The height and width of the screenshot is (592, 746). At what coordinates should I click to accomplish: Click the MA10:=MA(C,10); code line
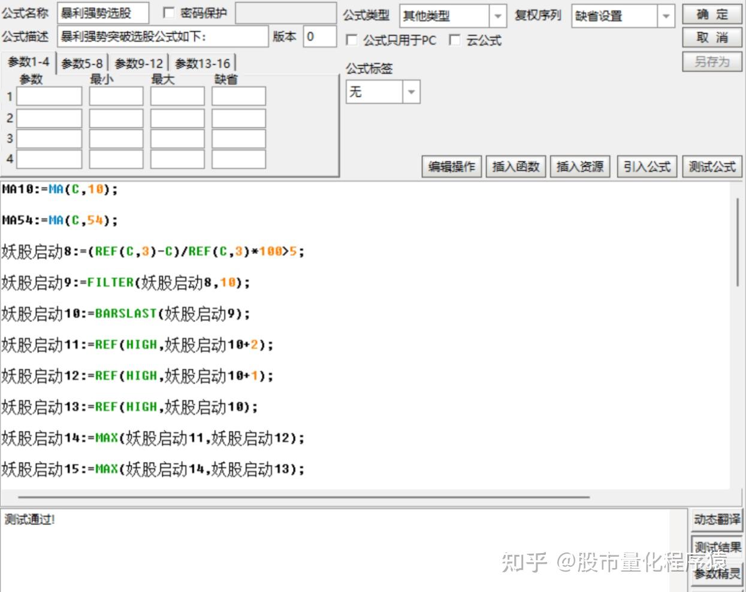[60, 189]
